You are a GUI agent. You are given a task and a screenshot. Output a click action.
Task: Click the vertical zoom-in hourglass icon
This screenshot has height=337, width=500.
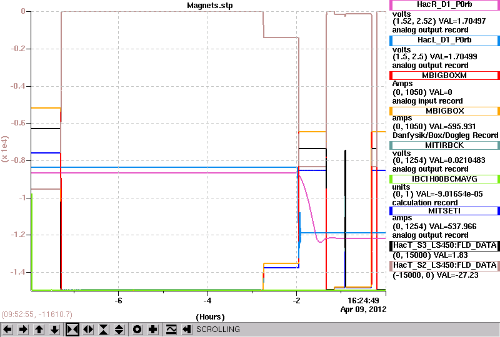(x=104, y=330)
